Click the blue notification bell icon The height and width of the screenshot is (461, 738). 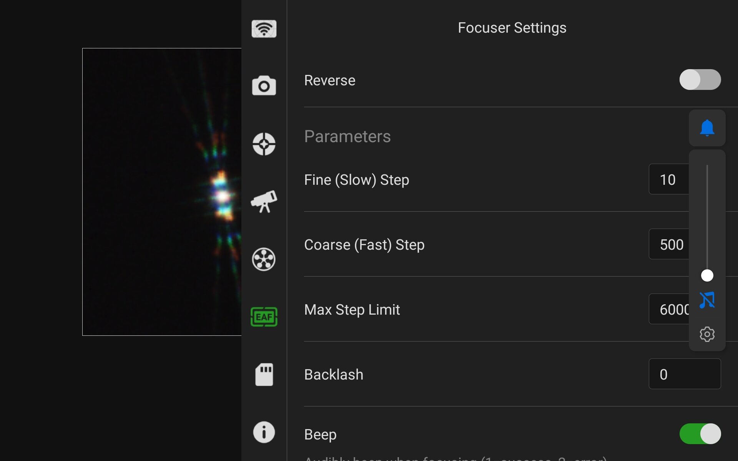[707, 128]
